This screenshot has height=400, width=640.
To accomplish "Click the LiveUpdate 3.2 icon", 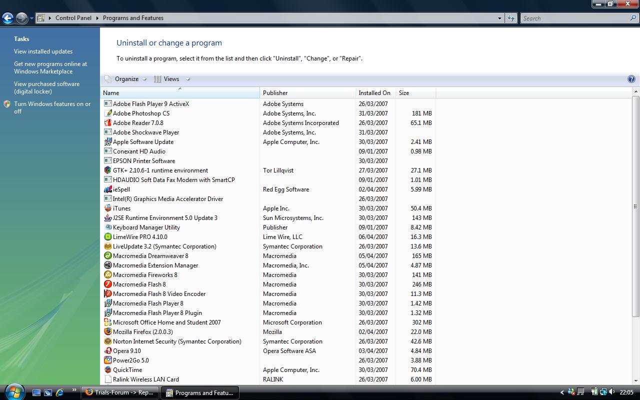I will point(107,246).
